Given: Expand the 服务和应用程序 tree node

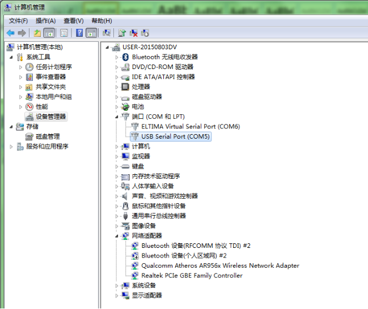Looking at the screenshot, I should (x=11, y=147).
